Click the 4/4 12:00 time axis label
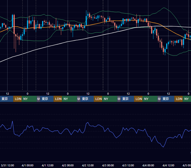The height and width of the screenshot is (168, 191). pyautogui.click(x=168, y=165)
